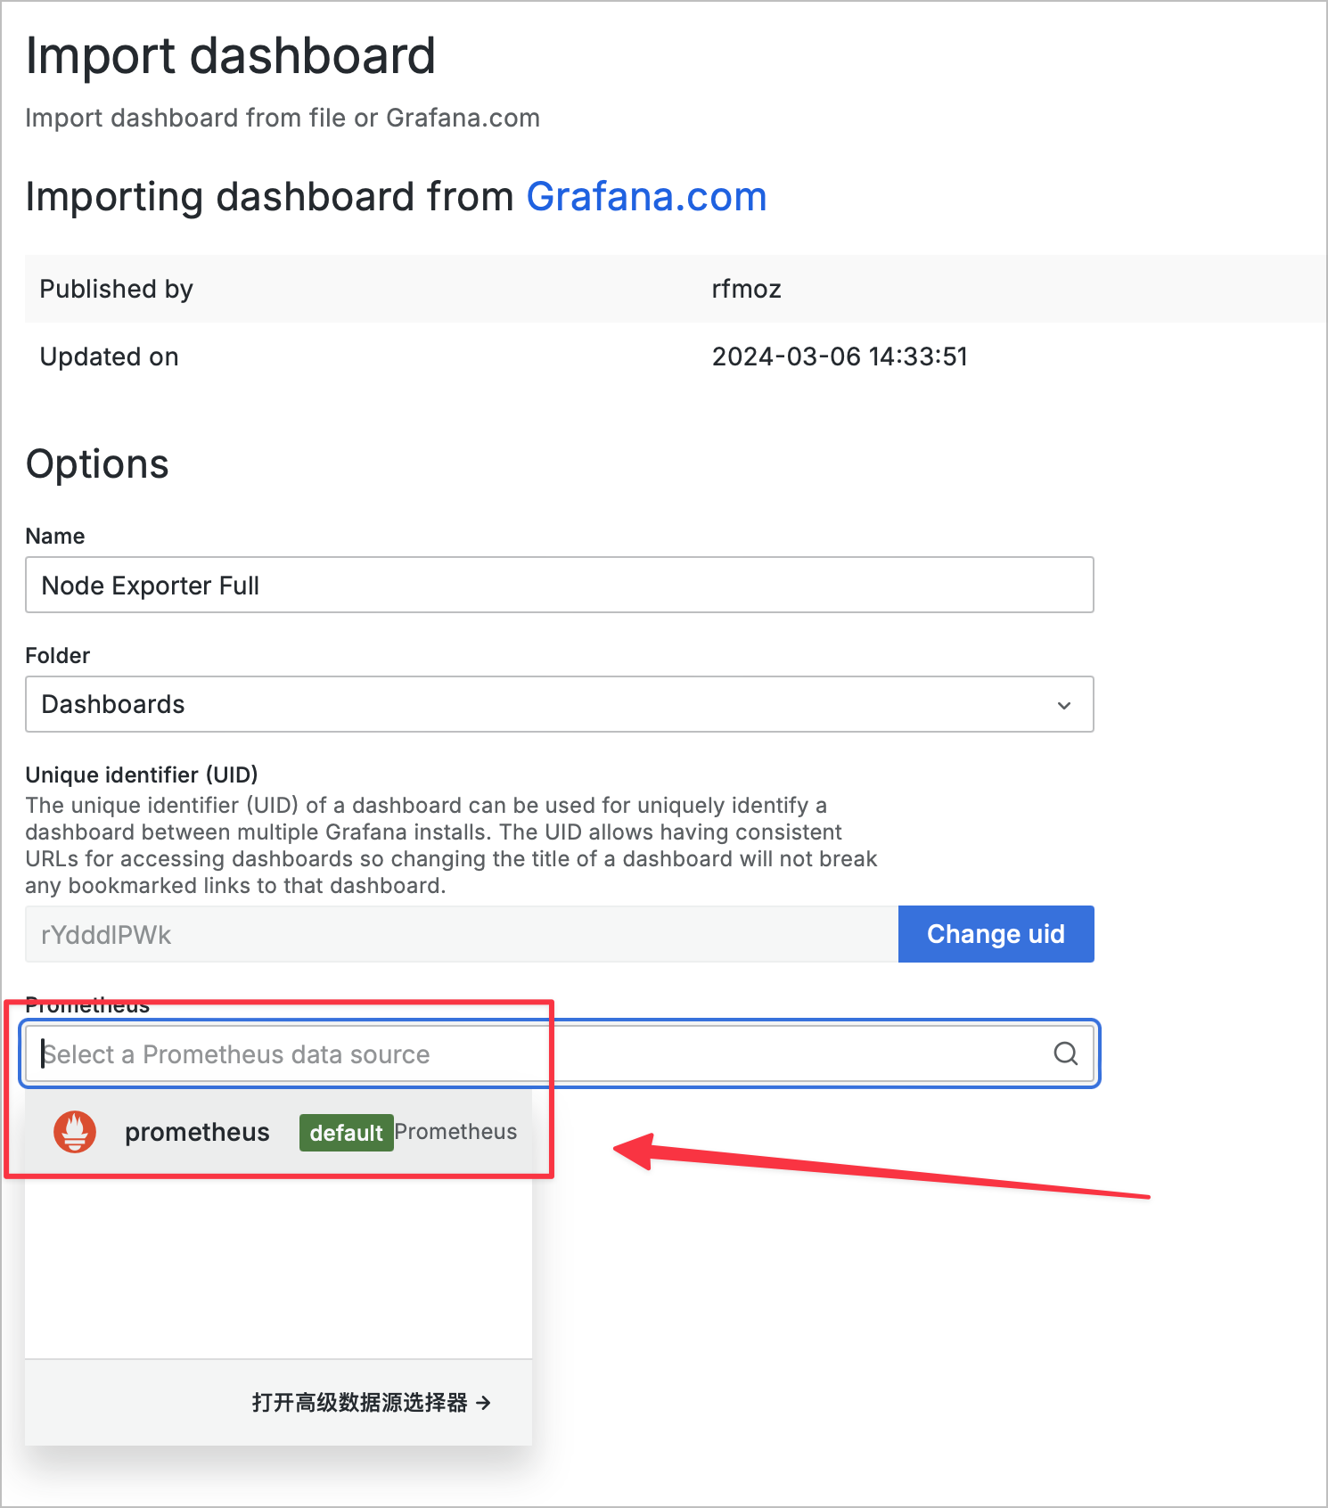Click the grey Prometheus type label in dropdown

pyautogui.click(x=455, y=1132)
